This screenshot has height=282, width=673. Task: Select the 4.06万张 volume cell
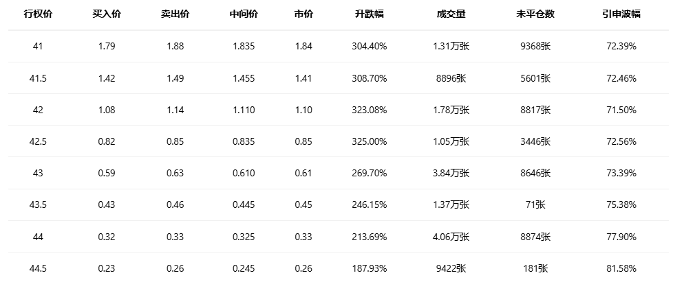[x=451, y=237]
